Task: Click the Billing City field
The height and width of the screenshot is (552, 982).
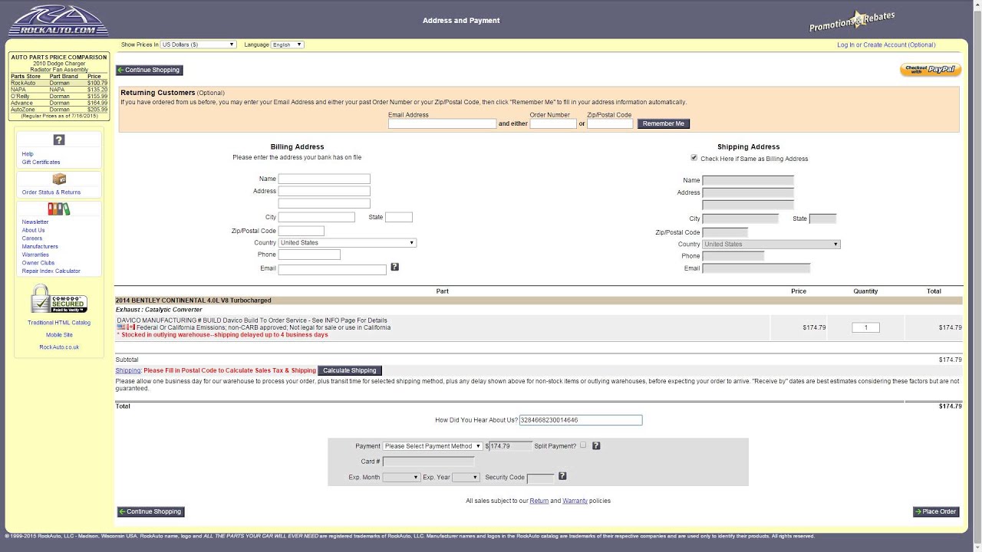Action: click(x=316, y=217)
